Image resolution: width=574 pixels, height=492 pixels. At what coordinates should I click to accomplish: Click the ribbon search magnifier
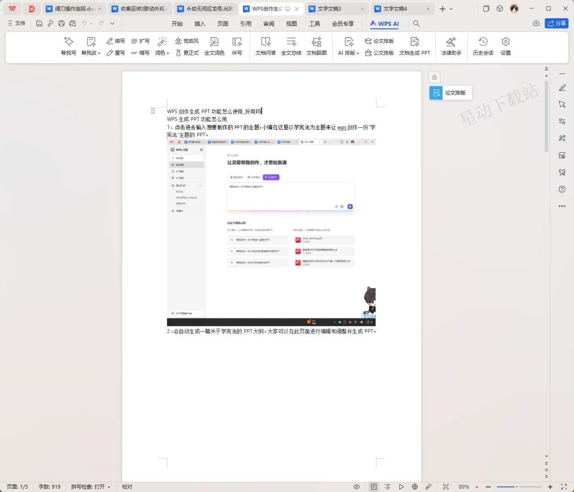(417, 23)
